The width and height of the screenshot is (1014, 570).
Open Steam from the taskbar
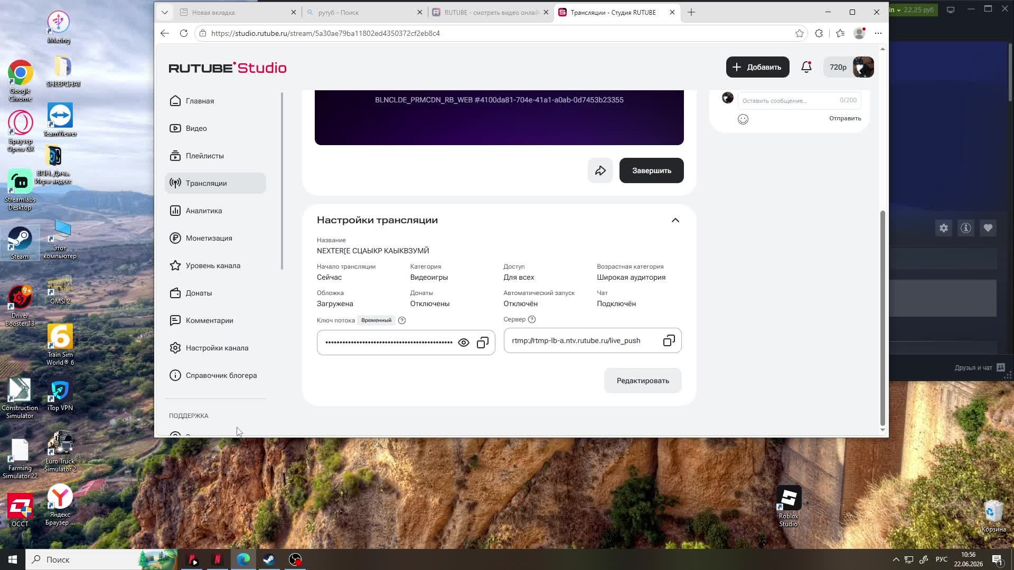(x=269, y=559)
